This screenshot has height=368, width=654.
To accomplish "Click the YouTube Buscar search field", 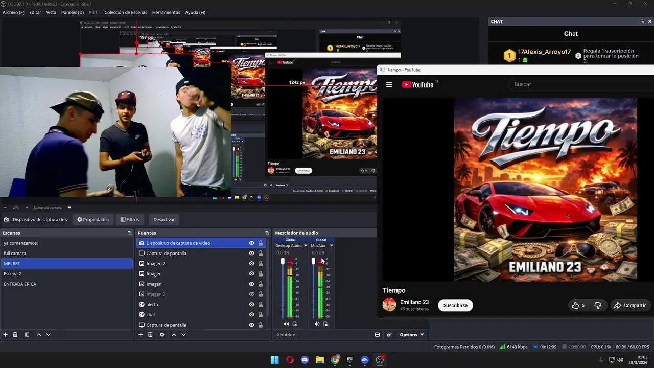I will 581,84.
